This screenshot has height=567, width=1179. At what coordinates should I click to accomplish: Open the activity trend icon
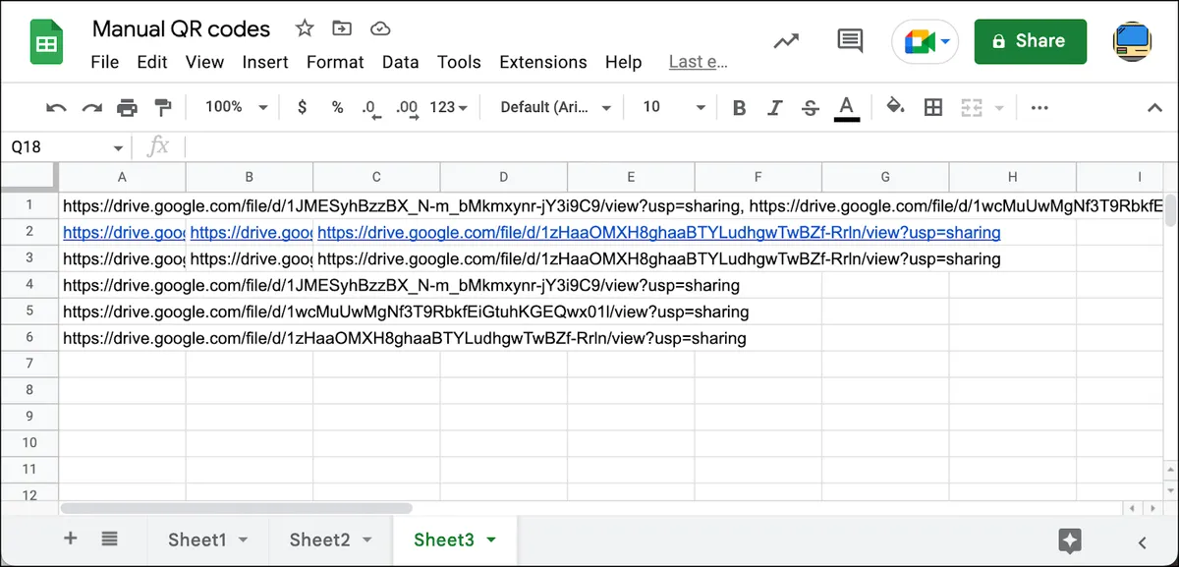coord(786,41)
